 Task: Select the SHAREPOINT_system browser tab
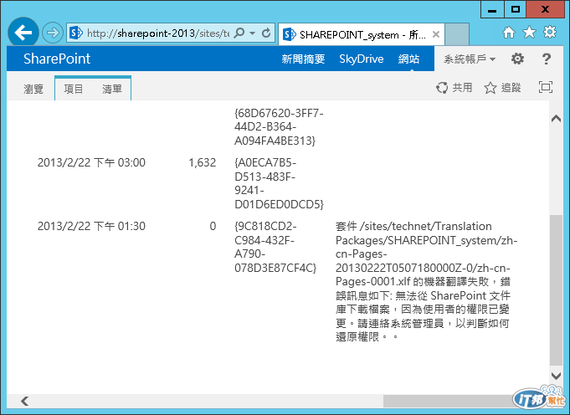[362, 34]
